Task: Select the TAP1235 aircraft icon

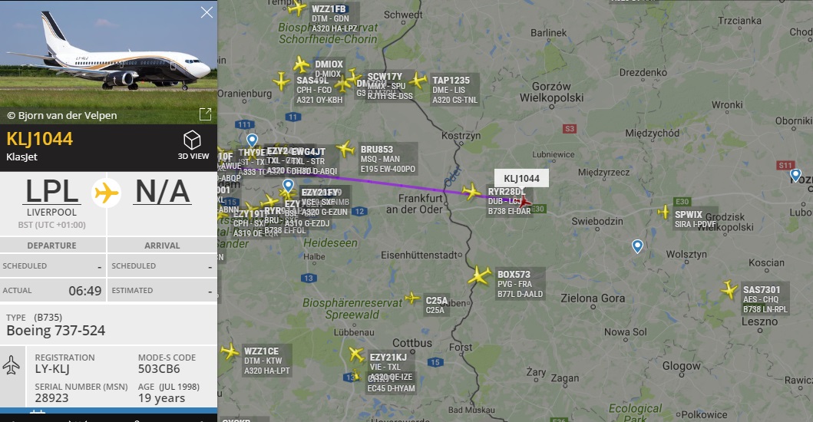Action: 418,81
